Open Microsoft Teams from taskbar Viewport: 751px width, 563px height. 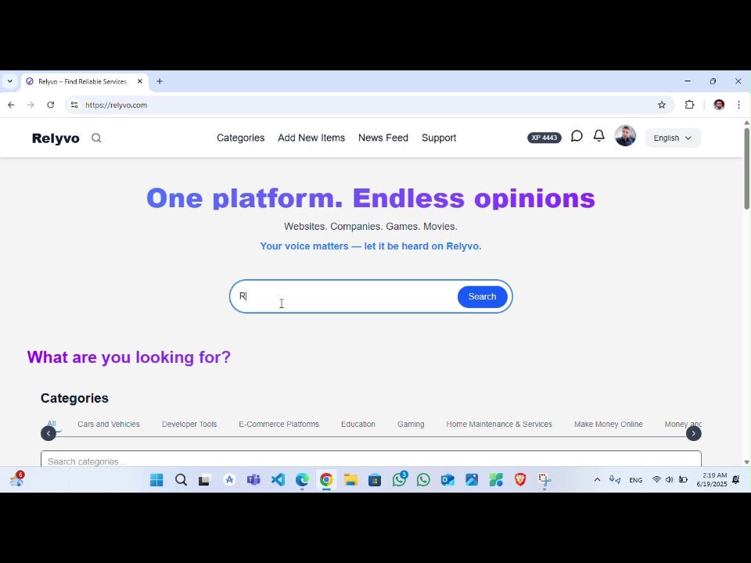253,479
